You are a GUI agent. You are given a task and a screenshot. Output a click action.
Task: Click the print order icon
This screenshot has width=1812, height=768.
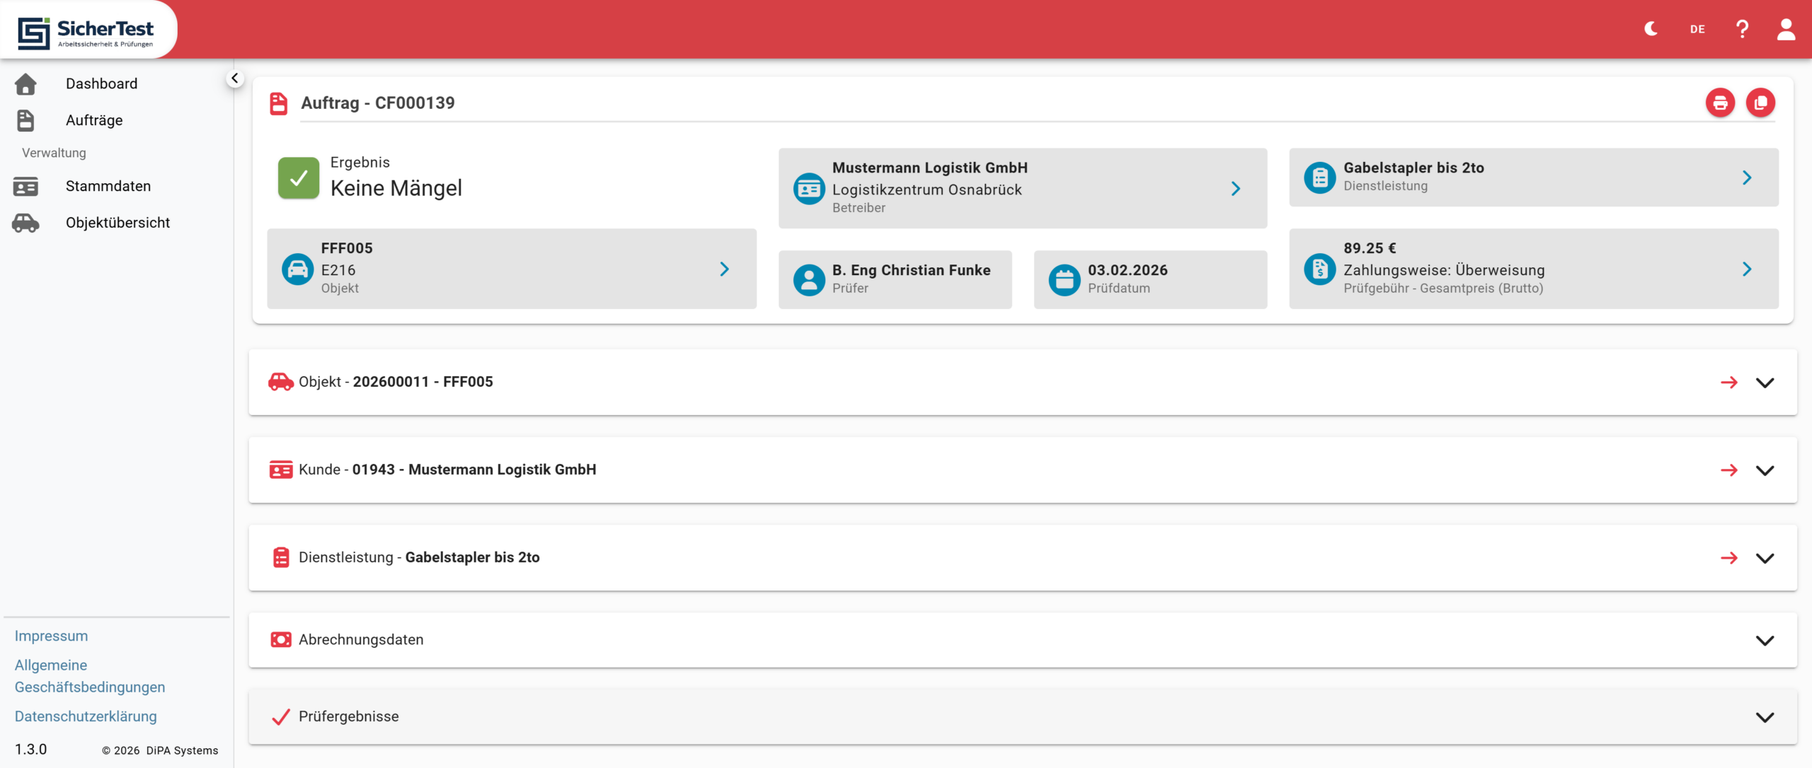[x=1720, y=103]
